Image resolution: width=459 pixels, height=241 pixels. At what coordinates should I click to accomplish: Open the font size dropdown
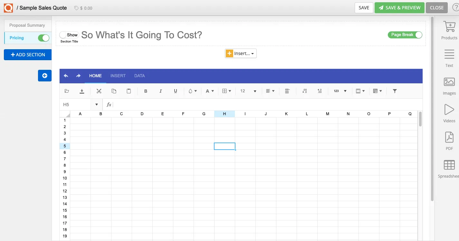click(248, 91)
